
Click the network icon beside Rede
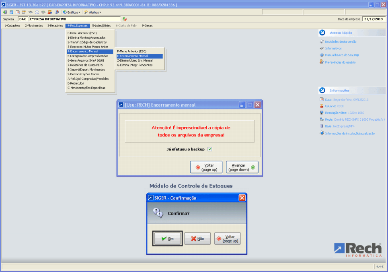(x=321, y=120)
